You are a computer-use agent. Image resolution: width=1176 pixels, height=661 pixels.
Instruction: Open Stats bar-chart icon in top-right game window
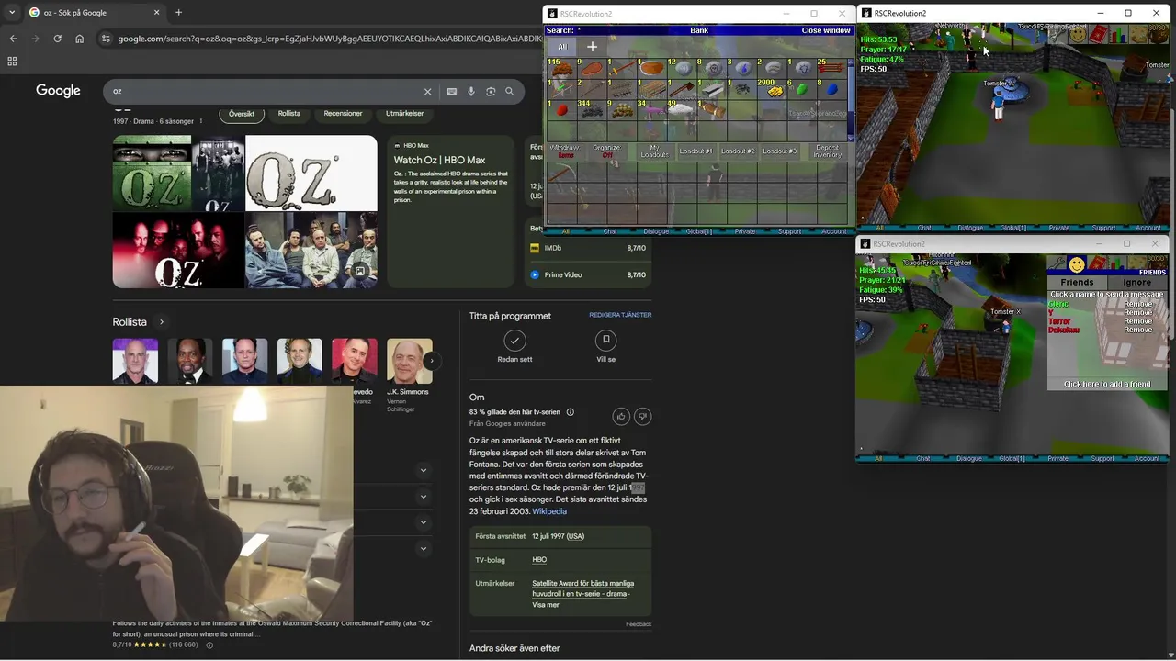pyautogui.click(x=1117, y=35)
